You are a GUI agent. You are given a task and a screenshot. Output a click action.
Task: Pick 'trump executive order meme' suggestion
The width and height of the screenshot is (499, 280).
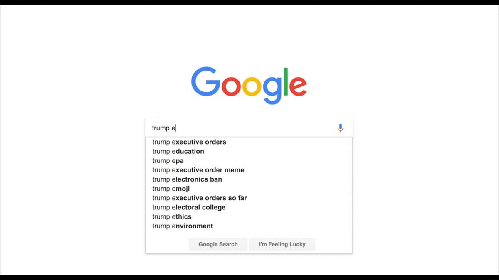point(249,170)
